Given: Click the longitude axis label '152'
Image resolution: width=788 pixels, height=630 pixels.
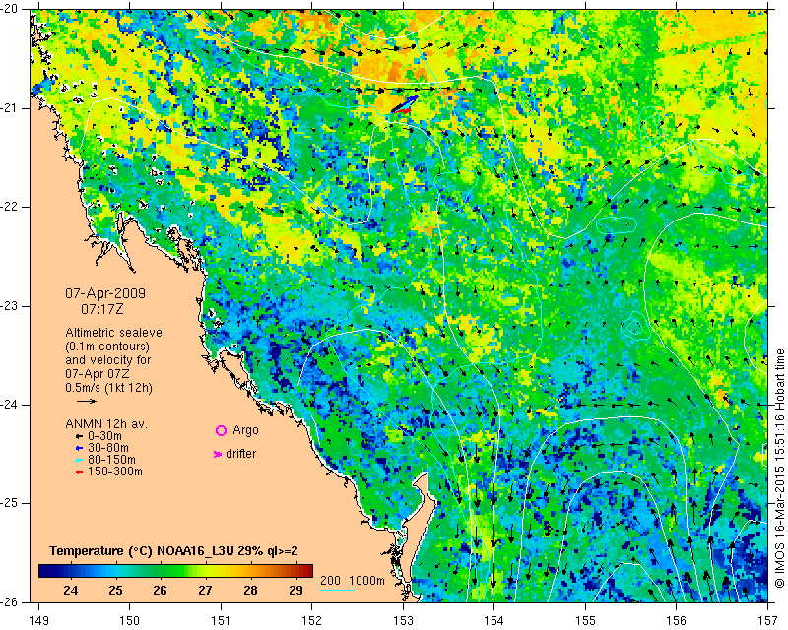Looking at the screenshot, I should 311,621.
